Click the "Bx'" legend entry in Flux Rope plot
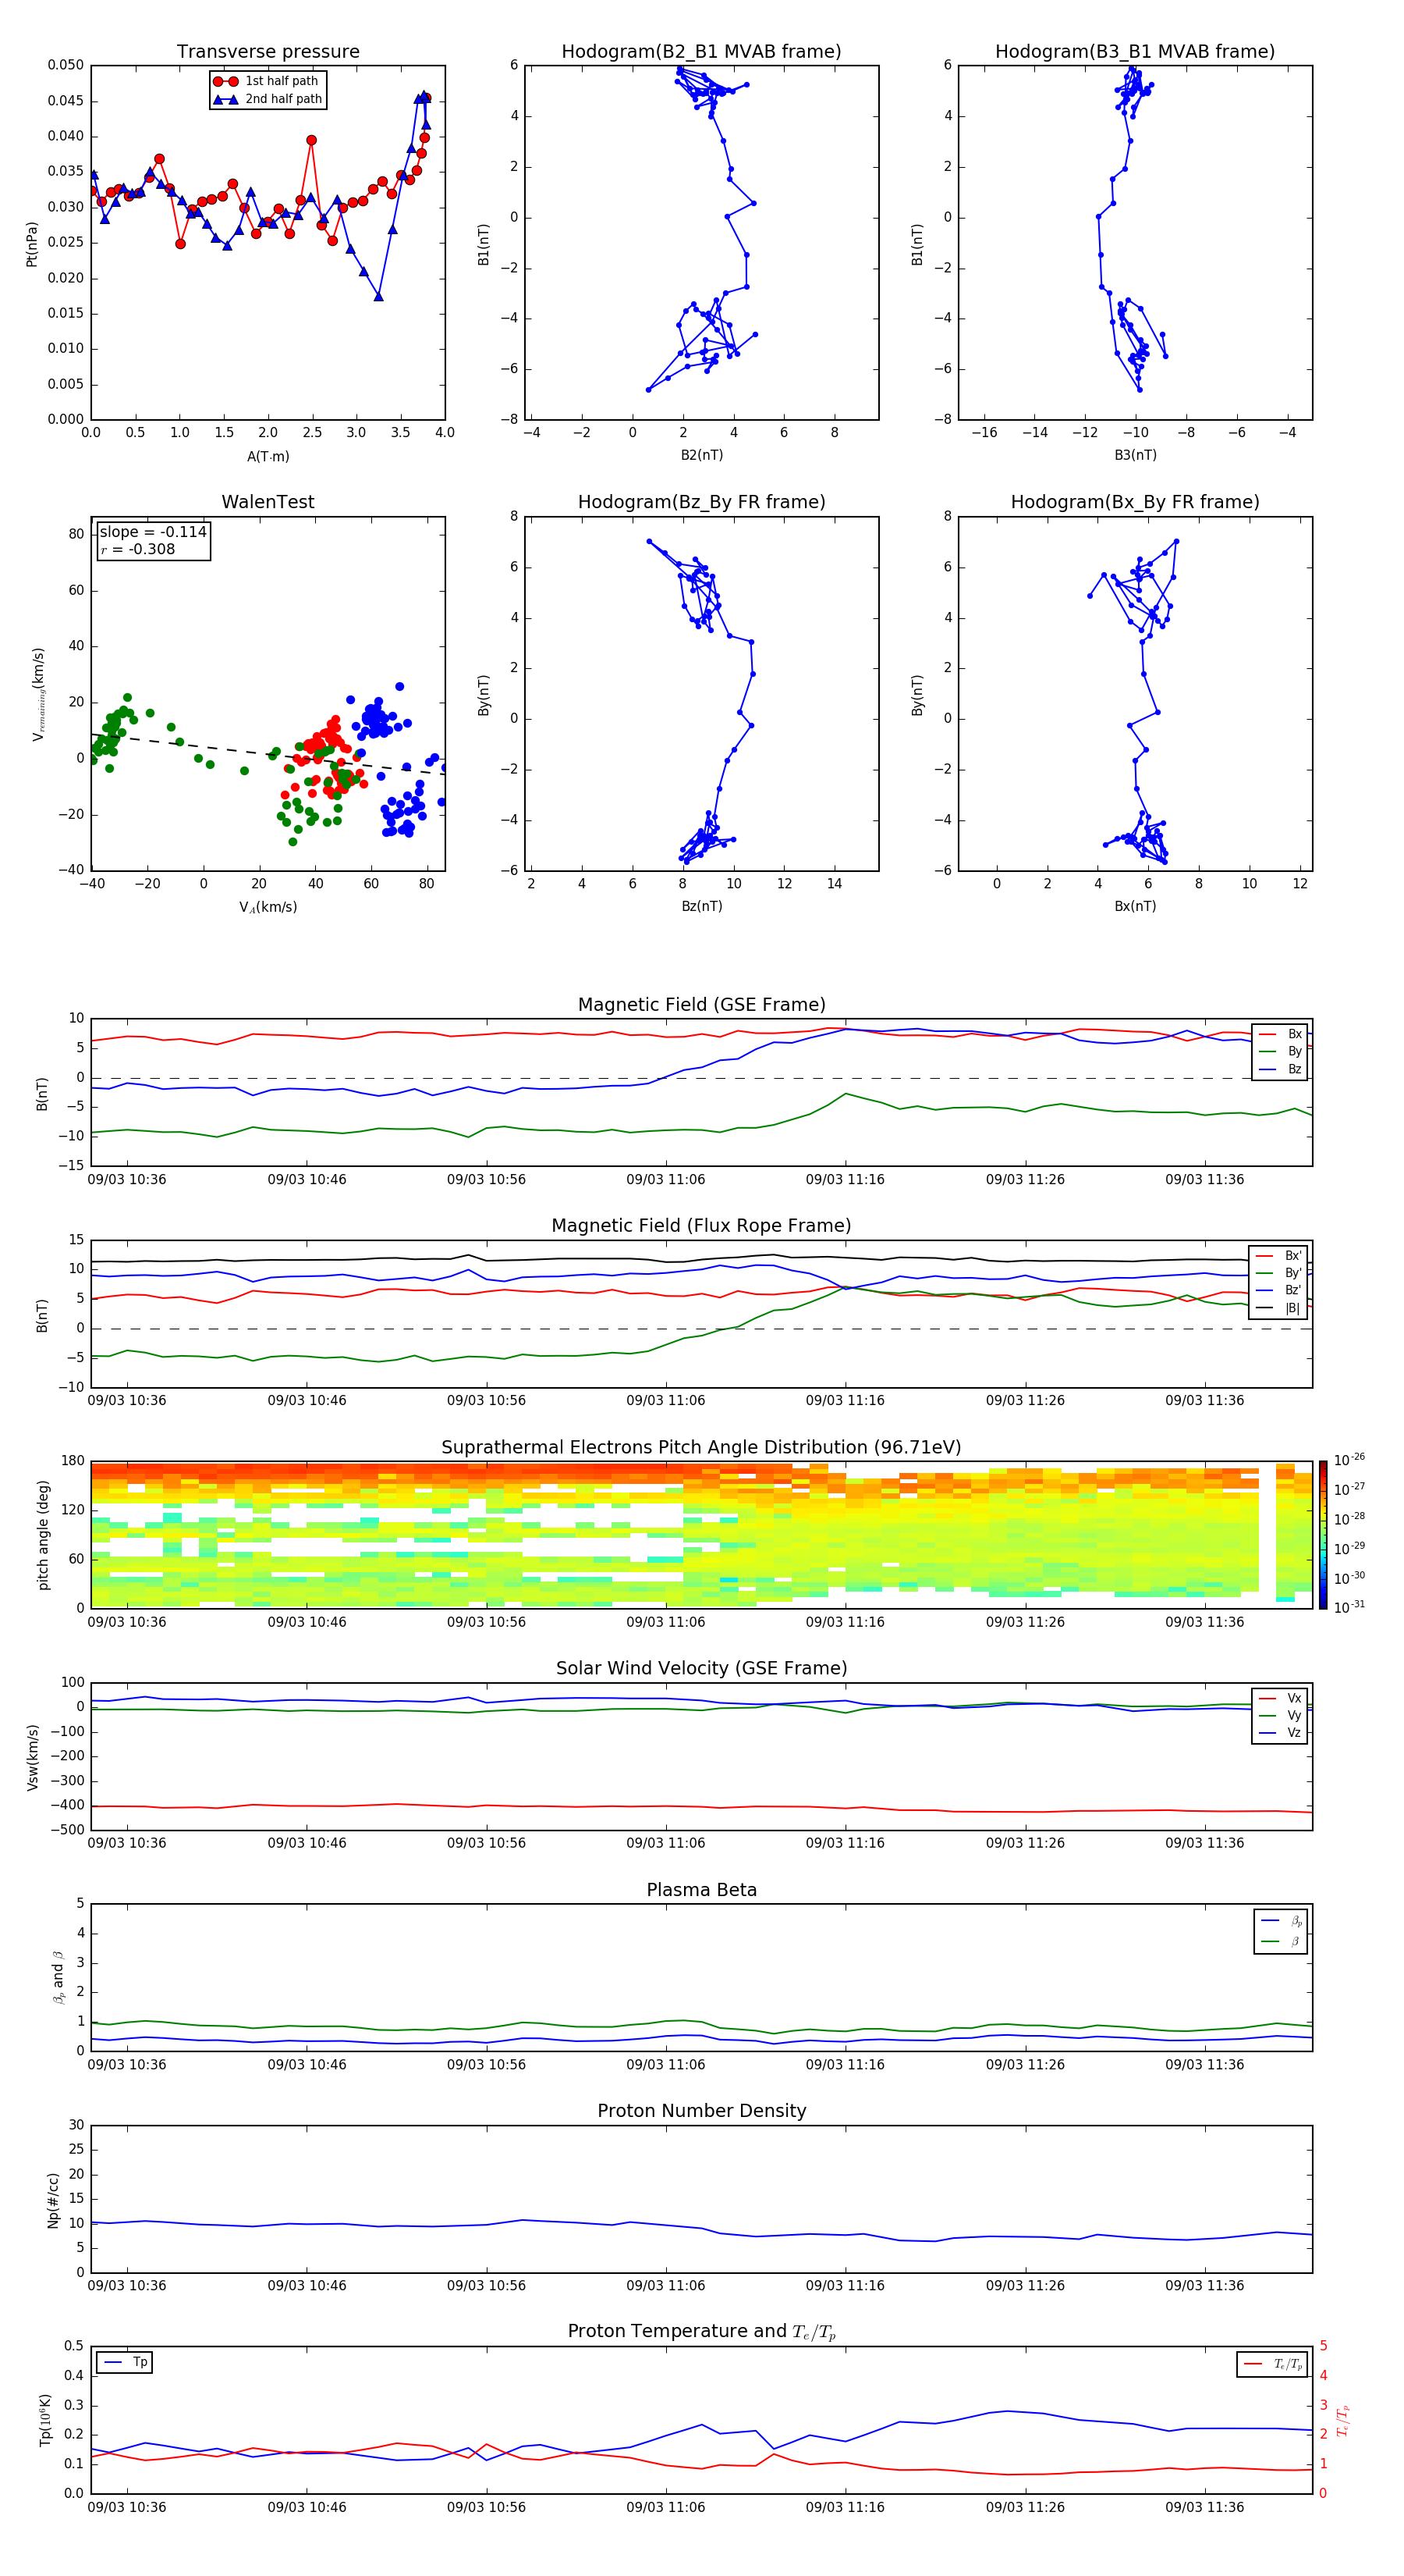This screenshot has height=2576, width=1404. [x=1279, y=1256]
